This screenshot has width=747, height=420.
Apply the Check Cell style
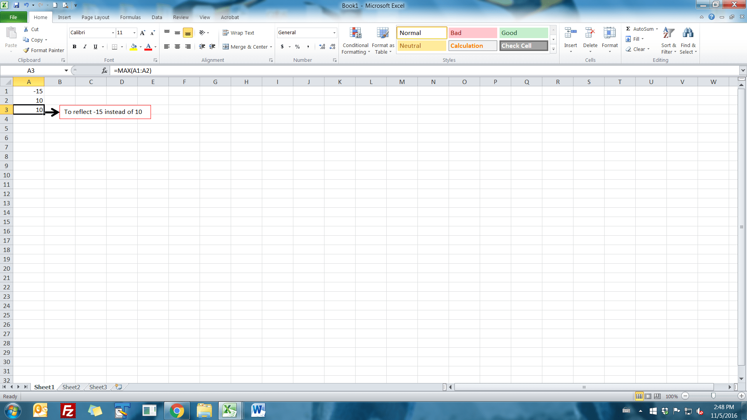tap(523, 45)
